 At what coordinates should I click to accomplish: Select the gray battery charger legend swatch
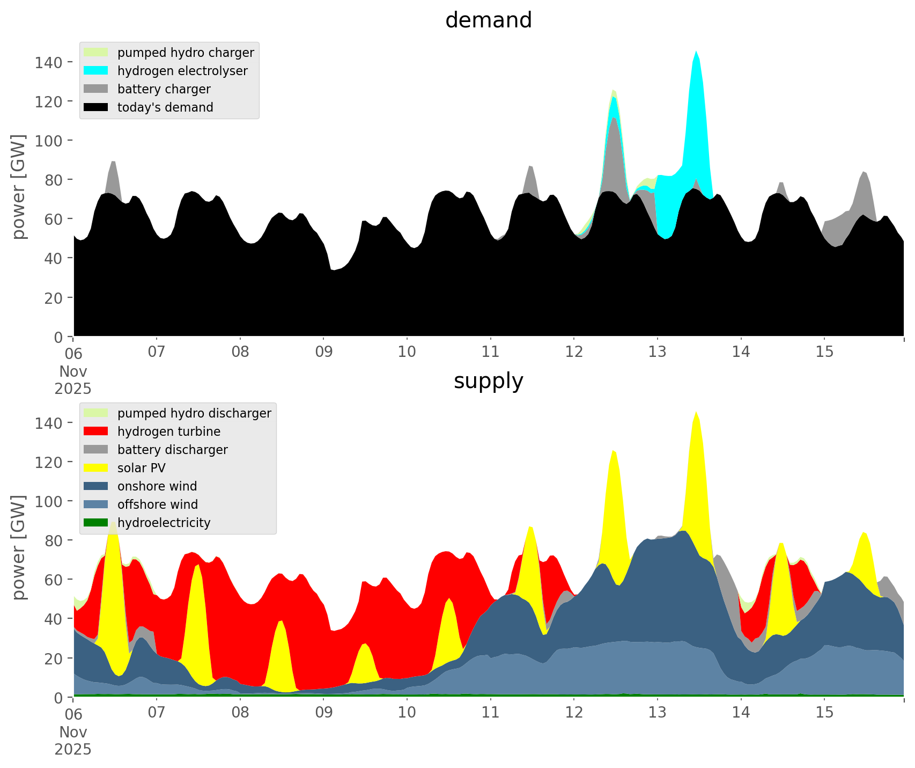coord(96,89)
